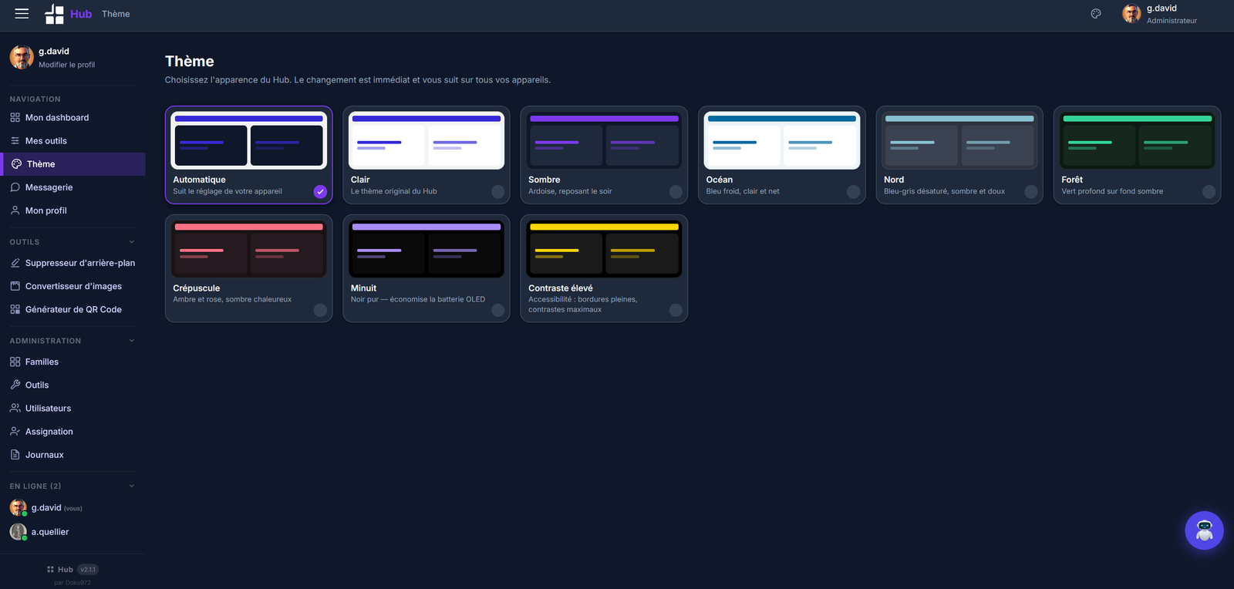Click Modifier le profil link
Screen dimensions: 1234x589
coord(67,65)
